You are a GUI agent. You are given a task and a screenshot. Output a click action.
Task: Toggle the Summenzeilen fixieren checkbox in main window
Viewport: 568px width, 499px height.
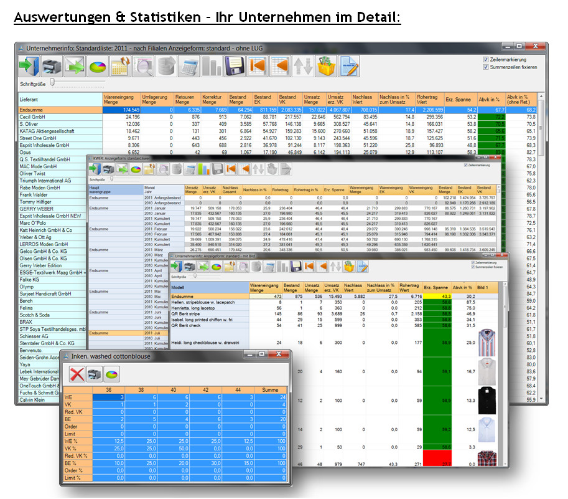point(487,67)
